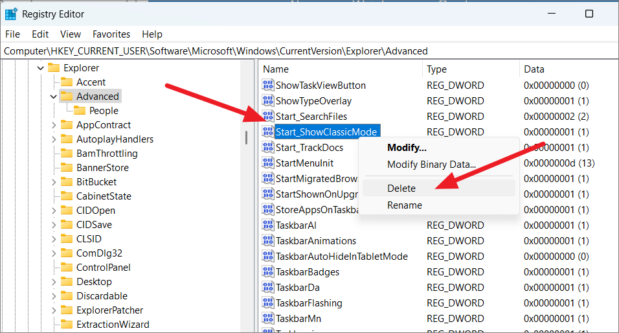Expand the CLSID key
The image size is (619, 333).
coord(54,239)
